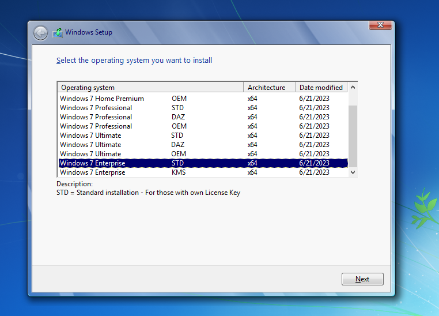This screenshot has width=439, height=316.
Task: Click the 6/21/2023 date in Home Premium row
Action: pos(314,99)
